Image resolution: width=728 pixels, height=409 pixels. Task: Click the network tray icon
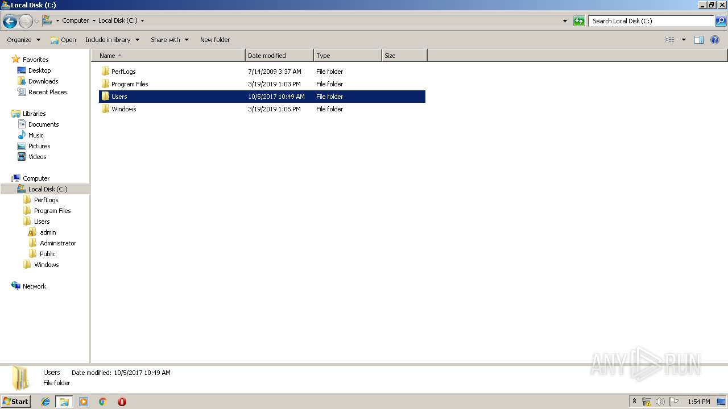click(647, 402)
